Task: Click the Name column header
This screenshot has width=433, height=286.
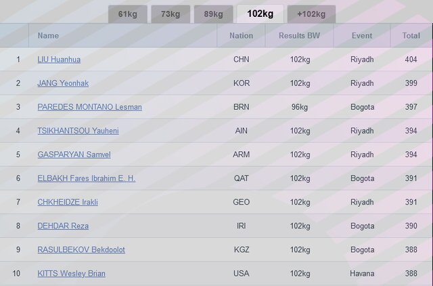Action: 48,35
